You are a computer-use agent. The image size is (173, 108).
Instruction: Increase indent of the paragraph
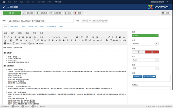97,37
